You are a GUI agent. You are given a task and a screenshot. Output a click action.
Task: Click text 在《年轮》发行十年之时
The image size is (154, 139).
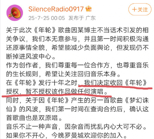(42, 83)
